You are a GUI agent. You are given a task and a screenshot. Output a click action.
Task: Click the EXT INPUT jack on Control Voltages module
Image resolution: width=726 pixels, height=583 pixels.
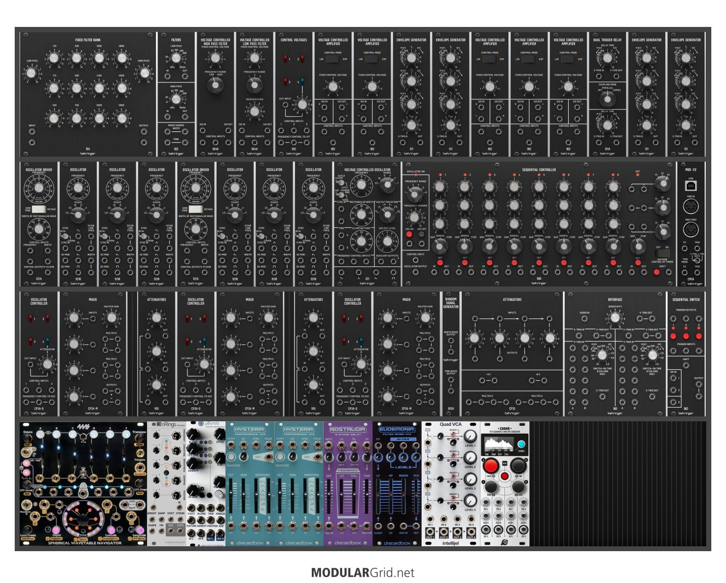286,105
